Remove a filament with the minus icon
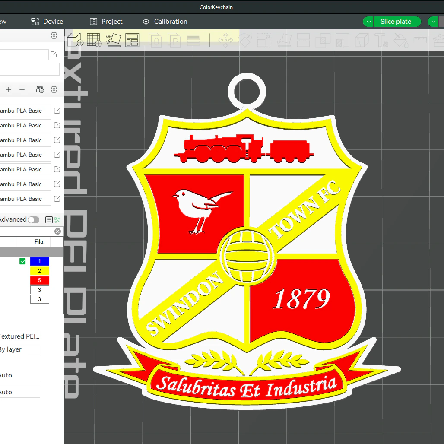The height and width of the screenshot is (444, 444). (22, 89)
